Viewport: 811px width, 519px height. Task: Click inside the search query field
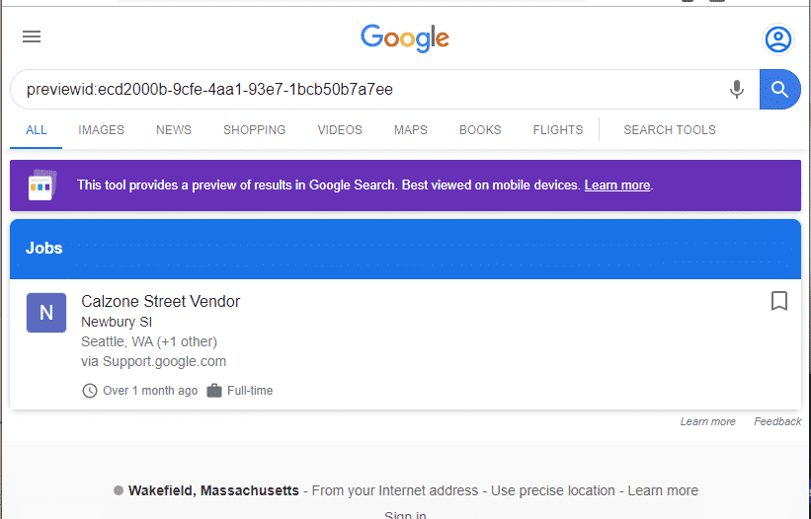(365, 90)
